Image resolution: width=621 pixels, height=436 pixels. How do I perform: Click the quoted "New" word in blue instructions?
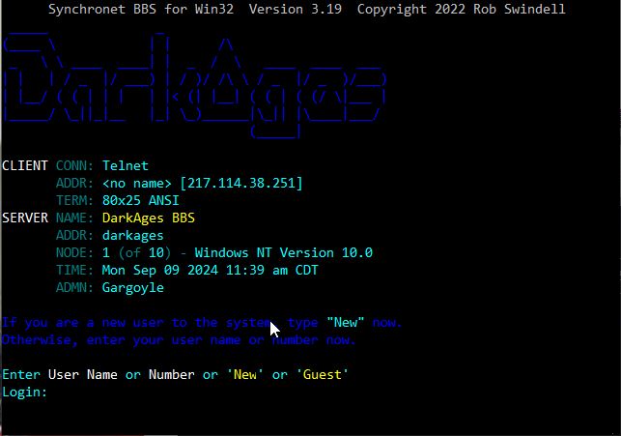[x=346, y=323]
